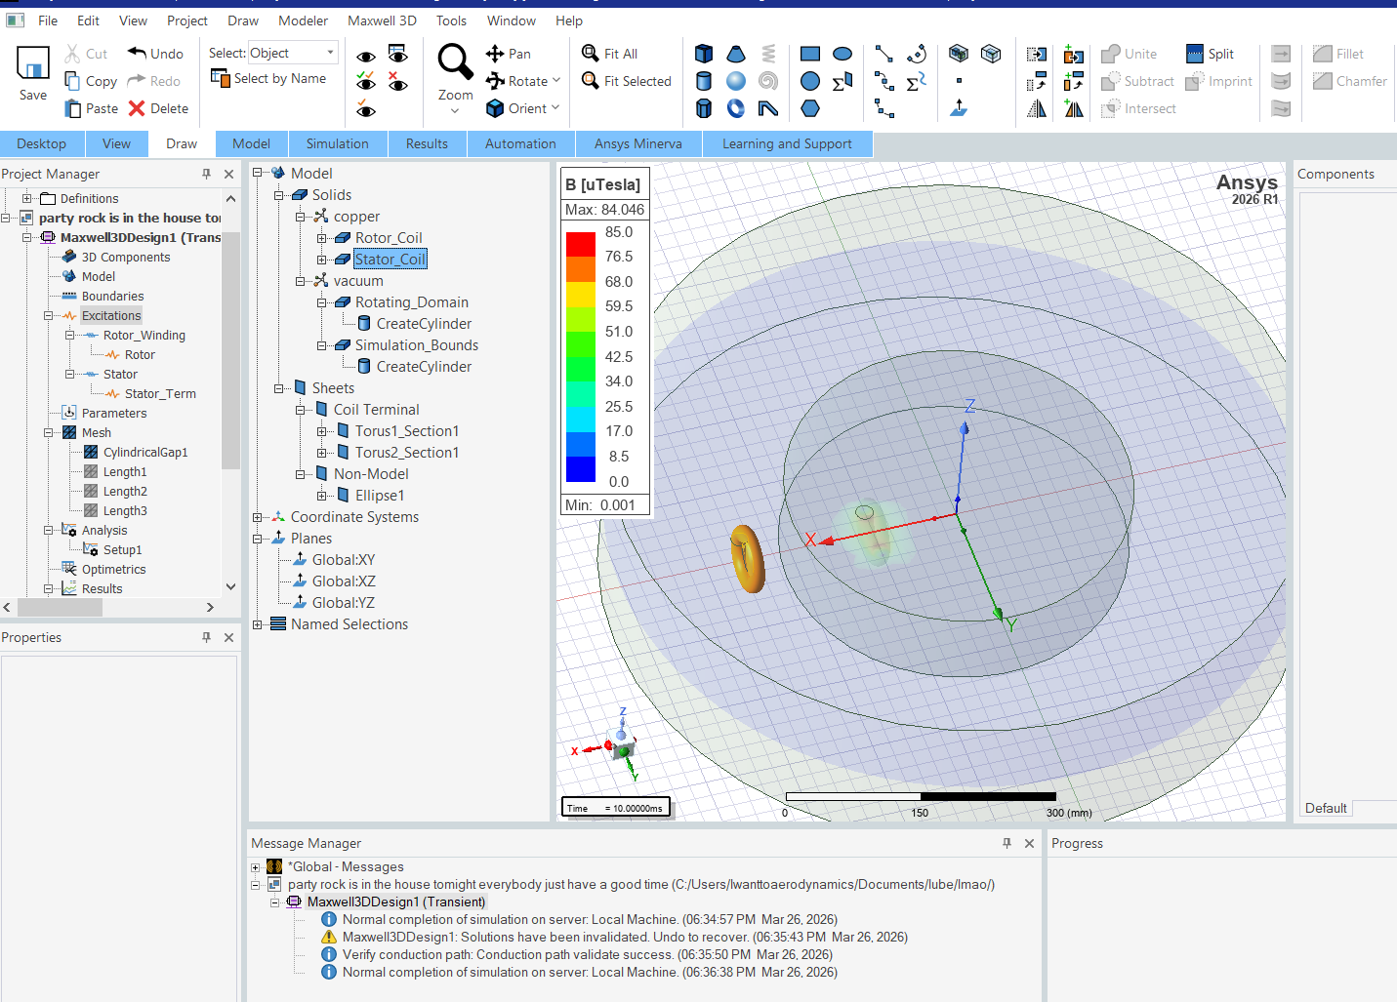Click the Draw Cylinder tool icon
Screen dimensions: 1397x1002
tap(703, 81)
